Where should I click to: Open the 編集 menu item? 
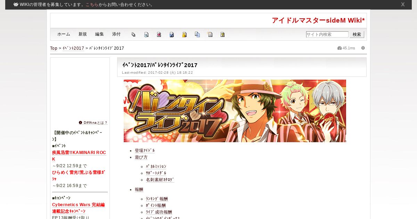point(99,34)
